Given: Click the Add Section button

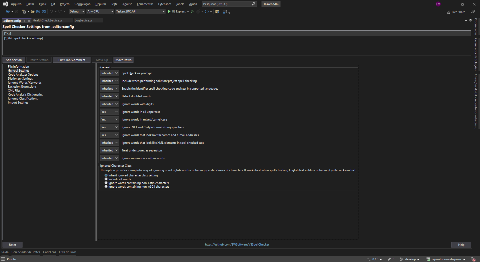Looking at the screenshot, I should (13, 60).
